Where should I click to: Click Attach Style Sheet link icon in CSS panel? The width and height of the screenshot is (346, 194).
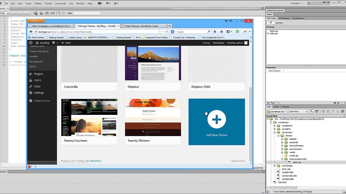coord(335,103)
